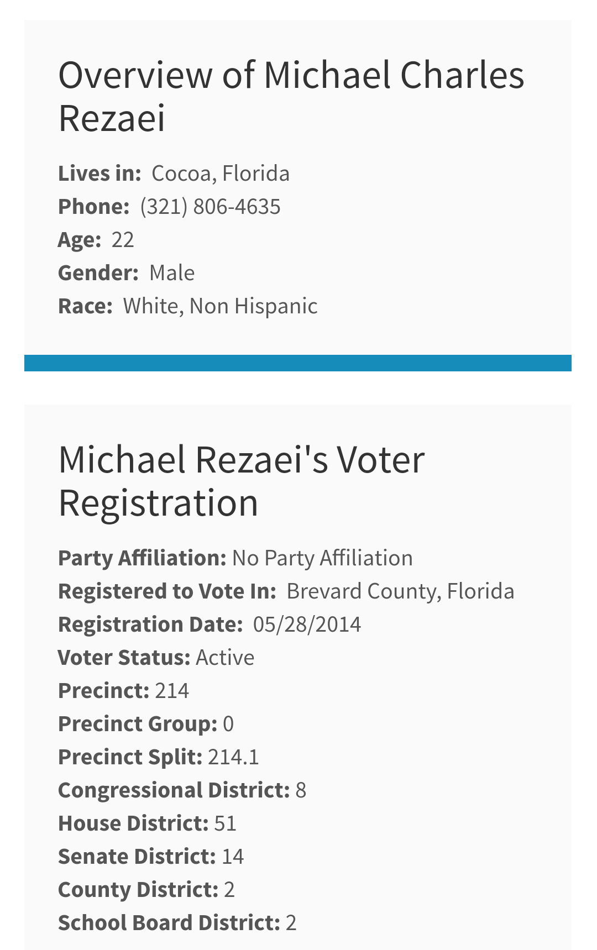Click the School Board District label
Image resolution: width=597 pixels, height=950 pixels.
[169, 922]
